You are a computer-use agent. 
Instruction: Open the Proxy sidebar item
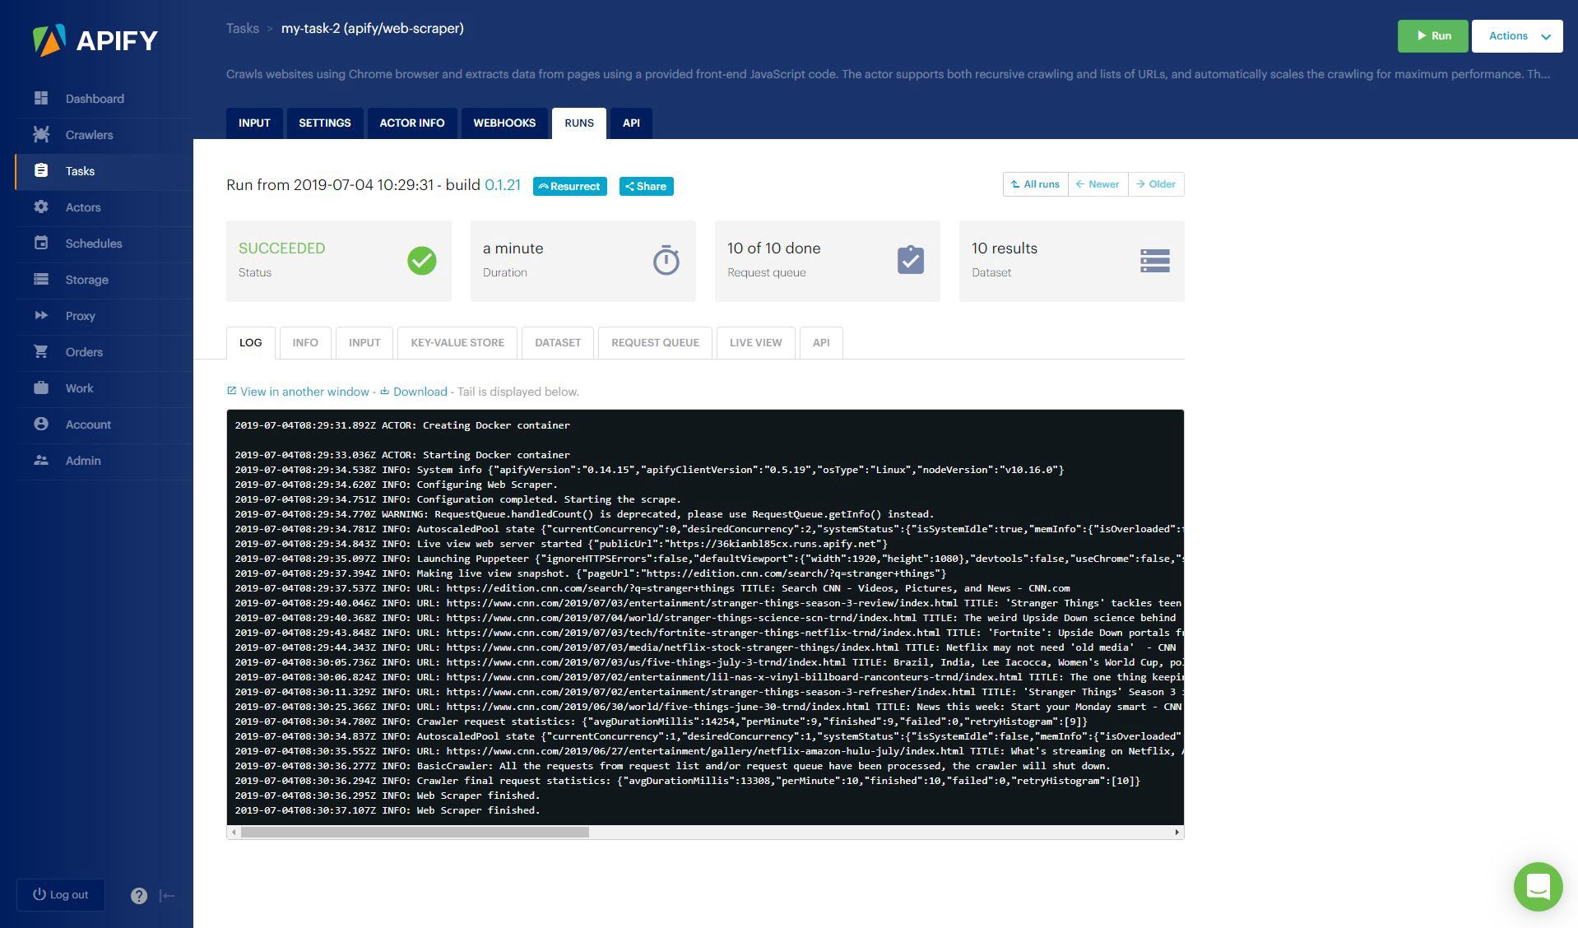[104, 316]
